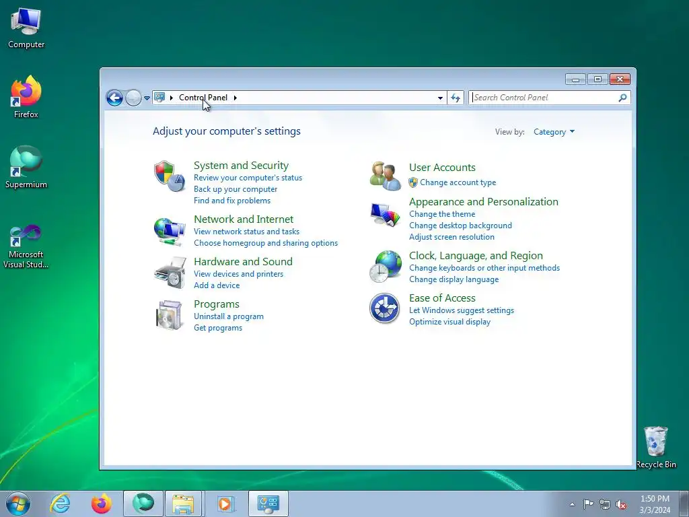The width and height of the screenshot is (689, 517).
Task: Open User Accounts people icon
Action: tap(385, 176)
